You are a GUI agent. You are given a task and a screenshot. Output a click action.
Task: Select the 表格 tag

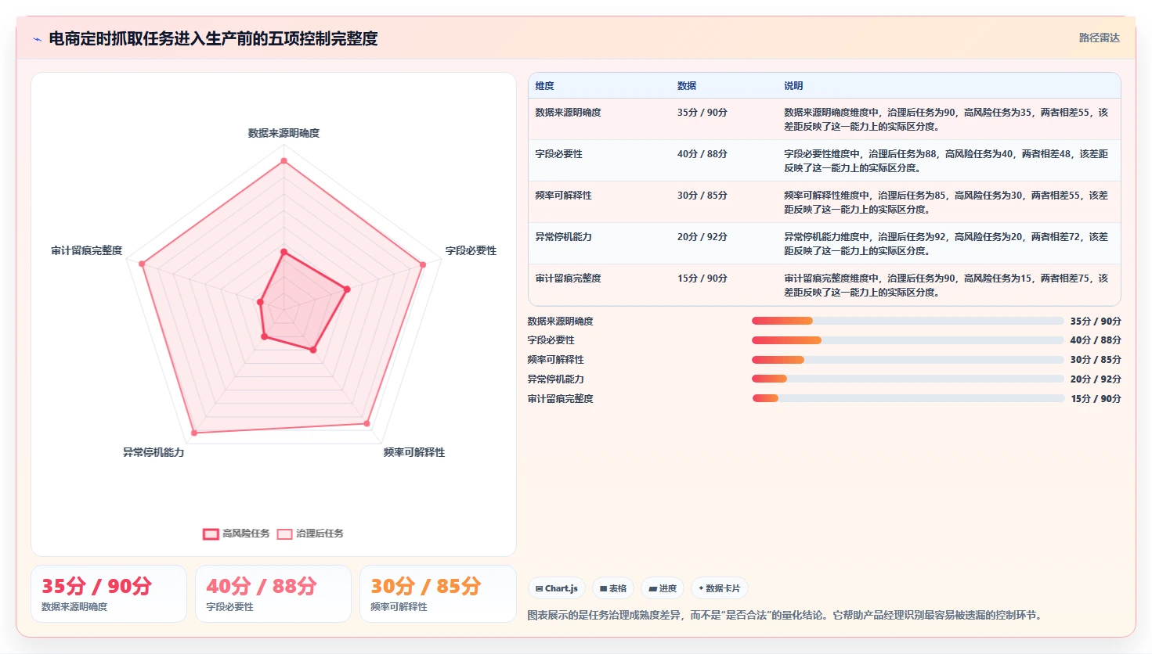click(613, 588)
